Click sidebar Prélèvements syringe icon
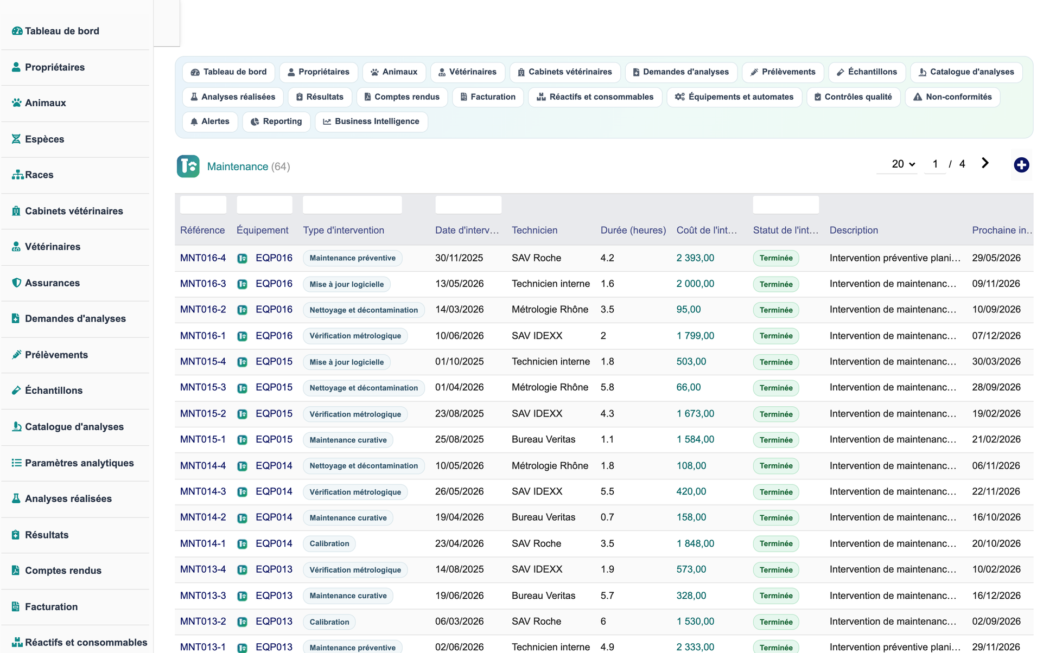This screenshot has width=1056, height=653. 16,355
